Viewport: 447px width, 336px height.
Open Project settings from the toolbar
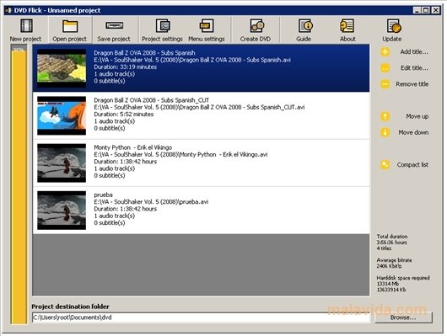click(163, 25)
